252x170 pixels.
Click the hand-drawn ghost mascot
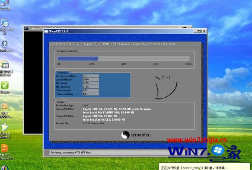166,87
